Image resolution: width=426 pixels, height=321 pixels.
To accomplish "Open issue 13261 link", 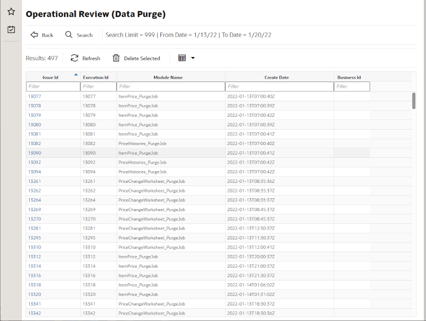I will tap(35, 181).
